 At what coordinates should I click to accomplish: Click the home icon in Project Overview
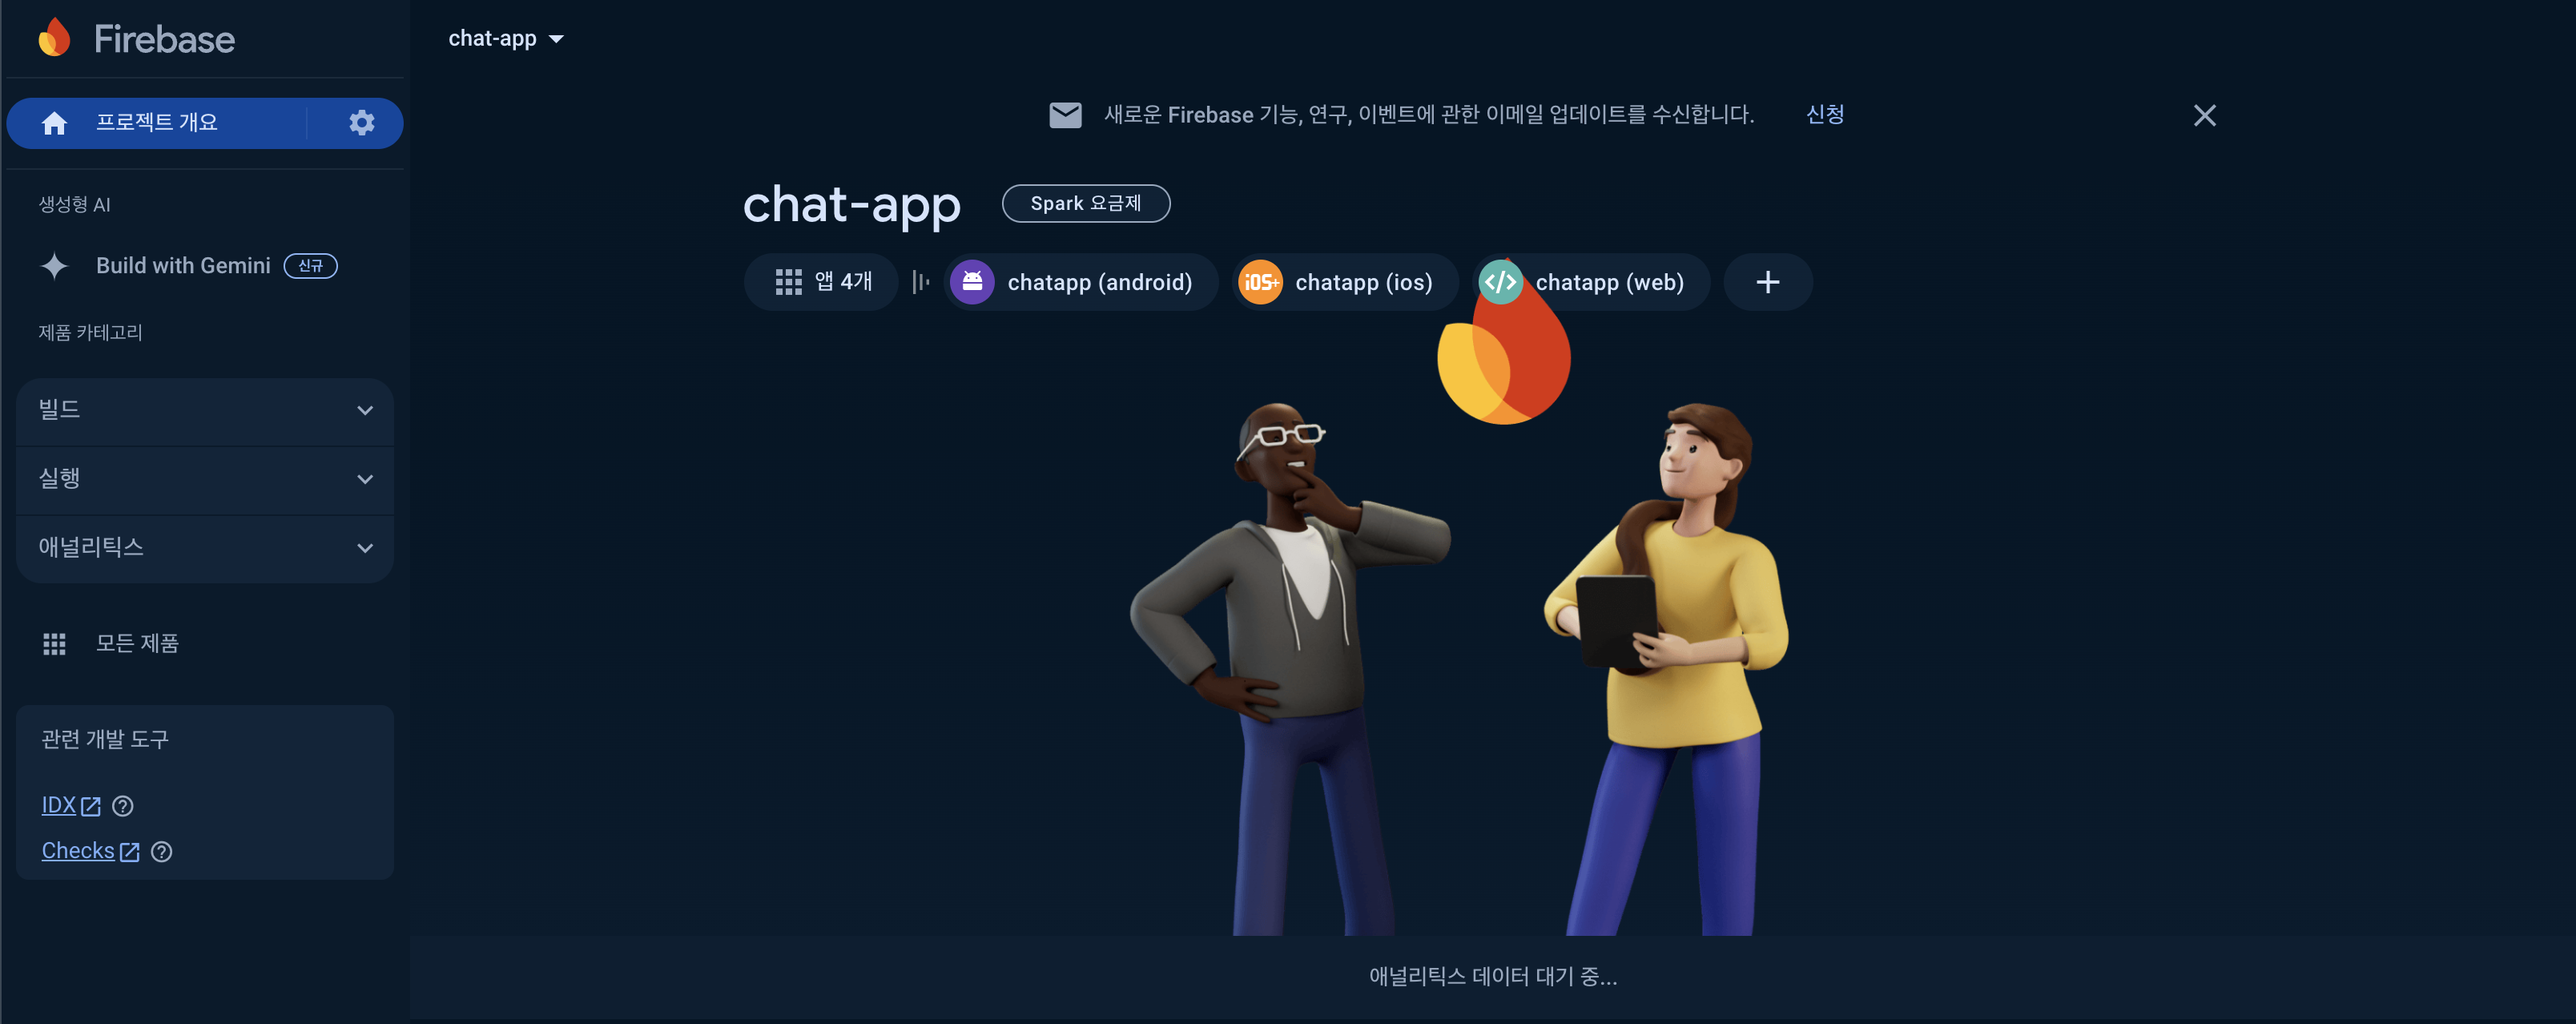tap(54, 122)
